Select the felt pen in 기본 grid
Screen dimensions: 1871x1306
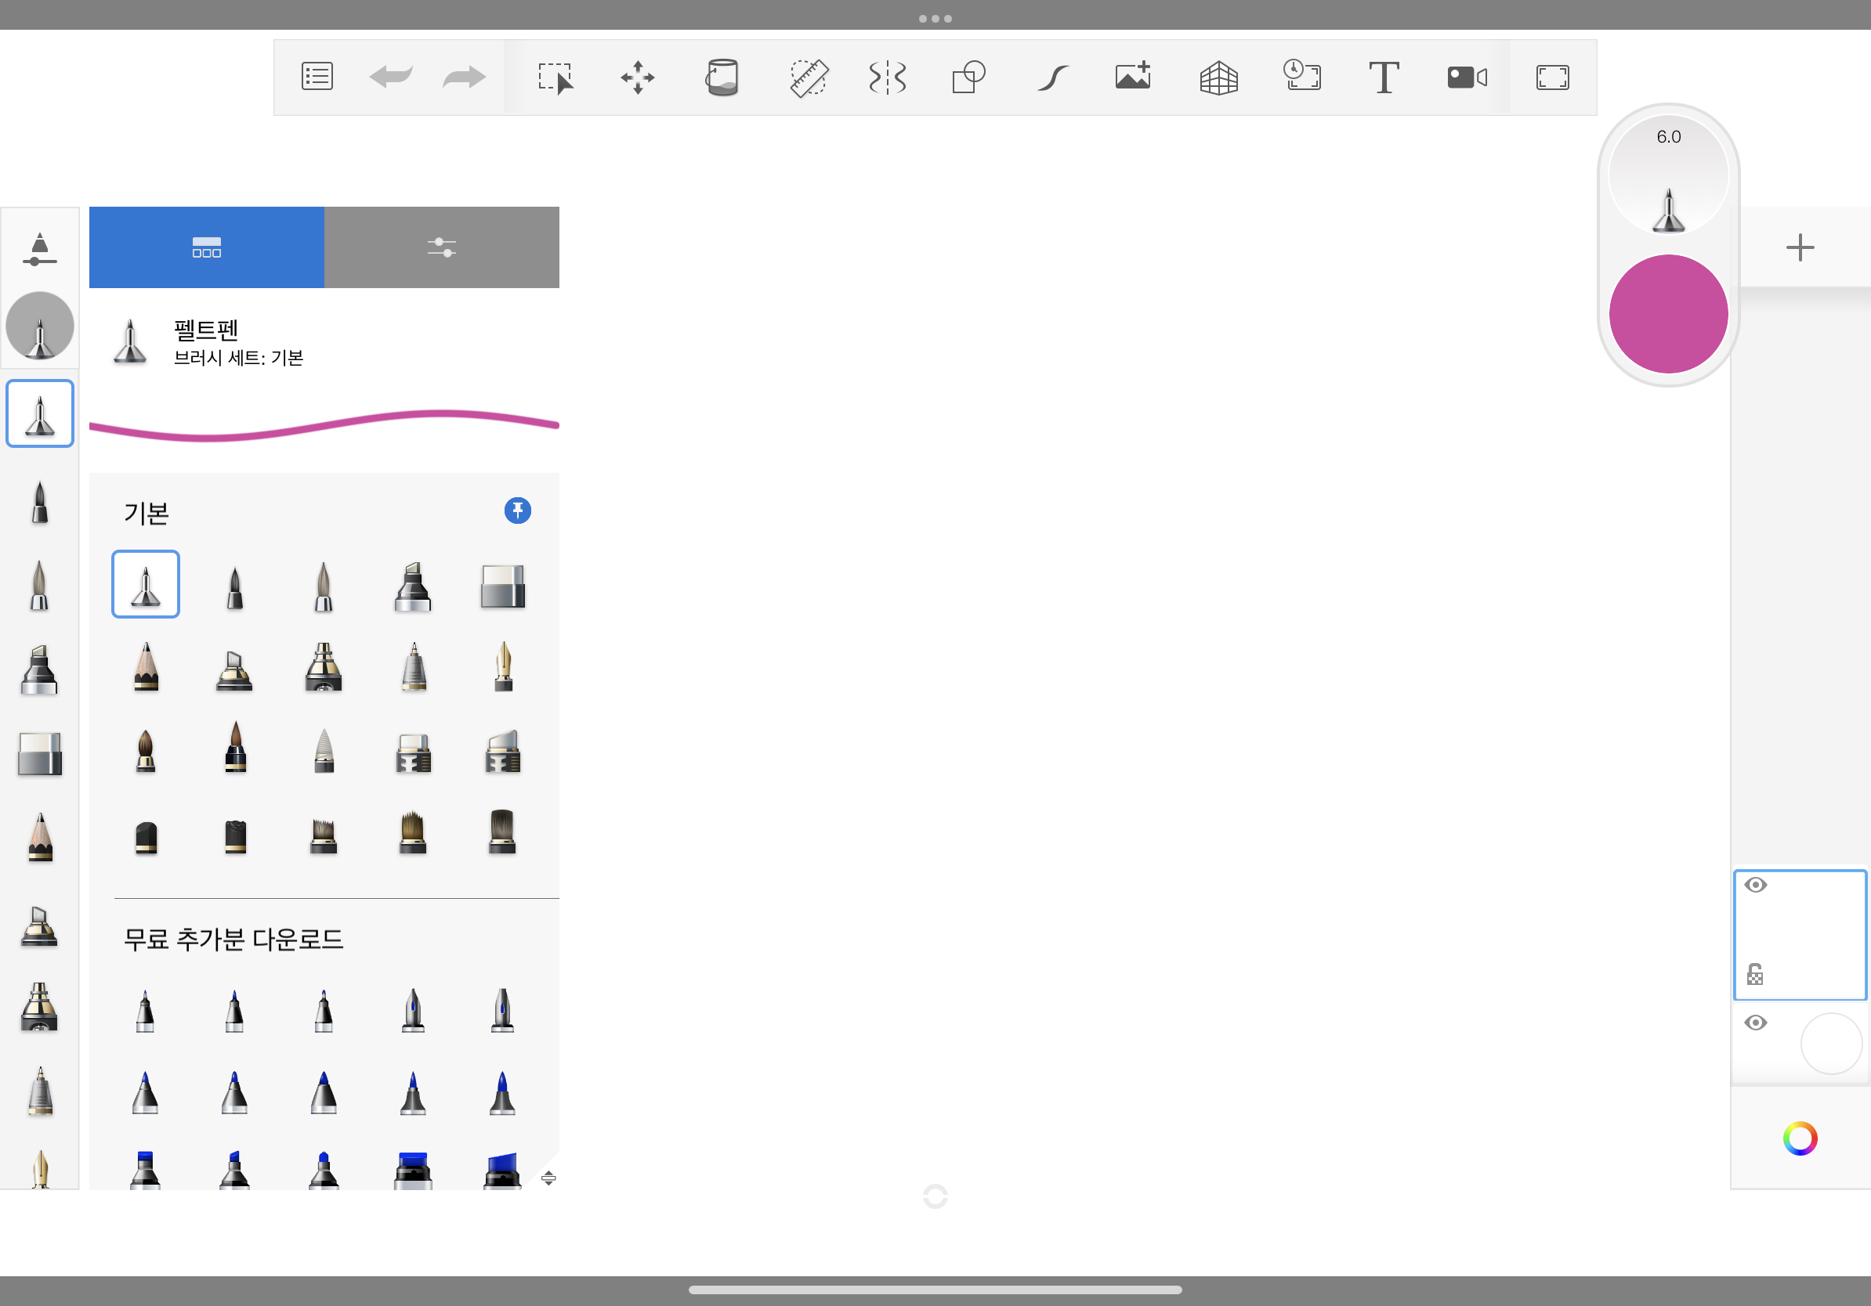click(x=146, y=584)
